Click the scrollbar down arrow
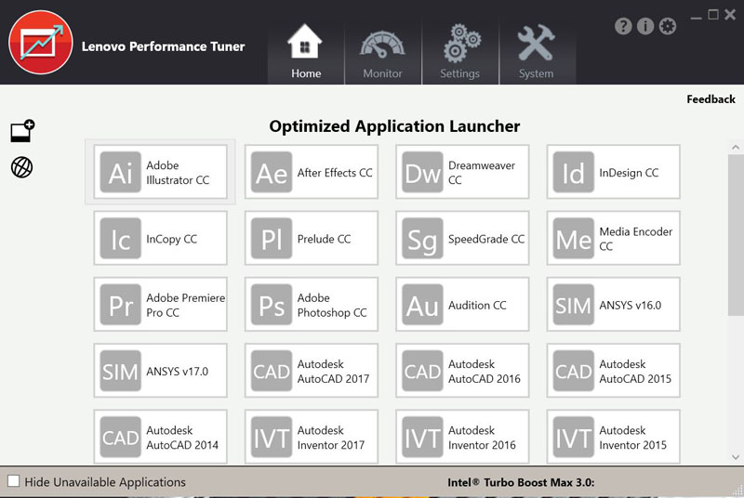This screenshot has width=744, height=498. pos(736,457)
